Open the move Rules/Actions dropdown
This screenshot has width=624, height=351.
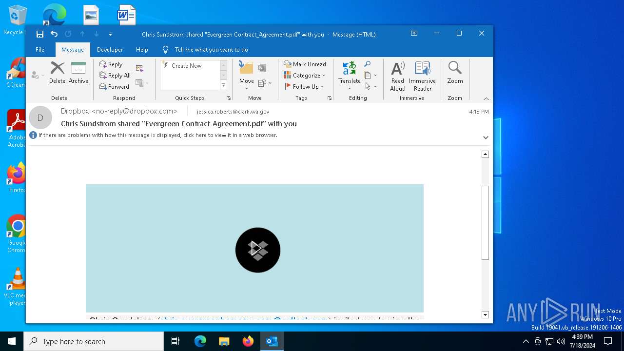[x=265, y=83]
